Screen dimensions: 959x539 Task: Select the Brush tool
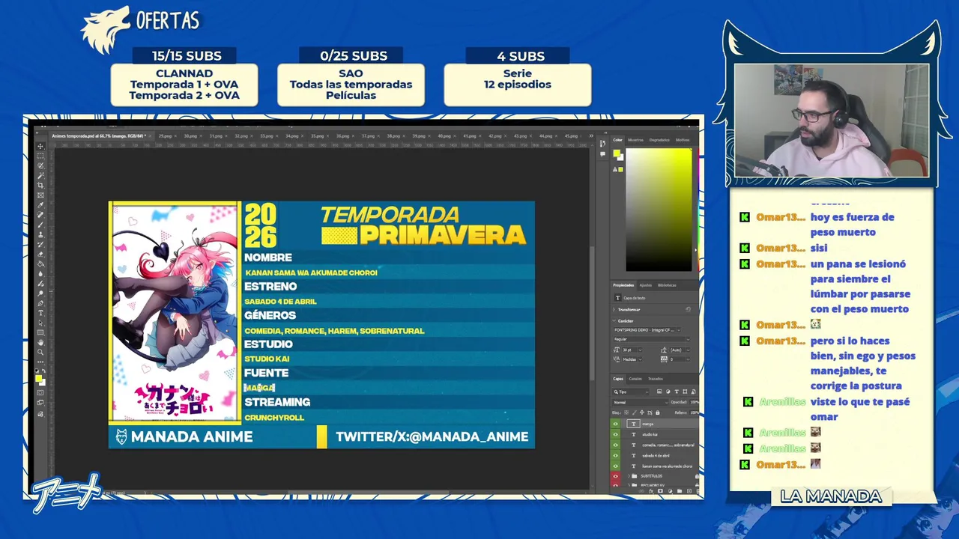click(x=40, y=225)
